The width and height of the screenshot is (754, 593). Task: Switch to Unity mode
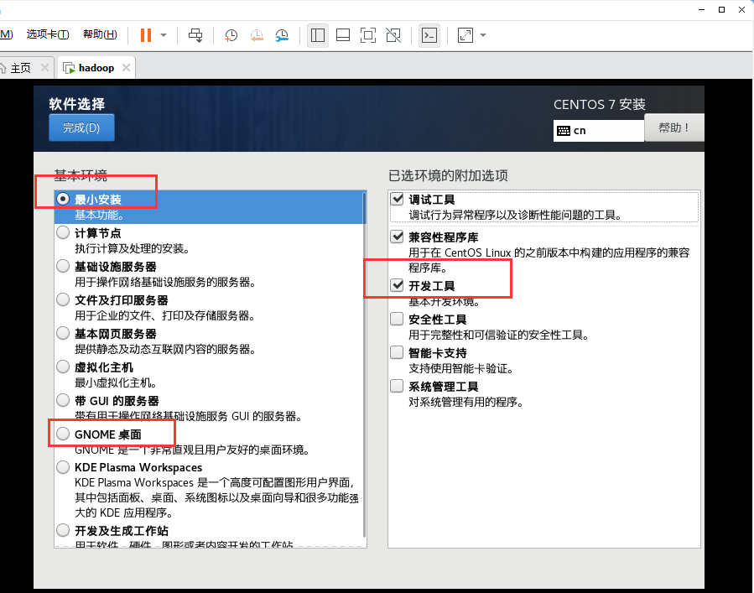[x=393, y=35]
